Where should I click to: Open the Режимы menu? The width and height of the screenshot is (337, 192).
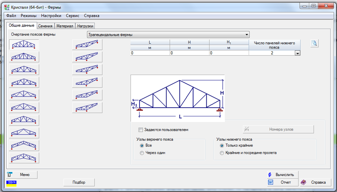tap(29, 15)
